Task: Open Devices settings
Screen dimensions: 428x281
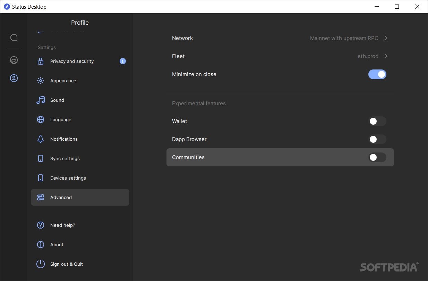Action: [x=80, y=178]
